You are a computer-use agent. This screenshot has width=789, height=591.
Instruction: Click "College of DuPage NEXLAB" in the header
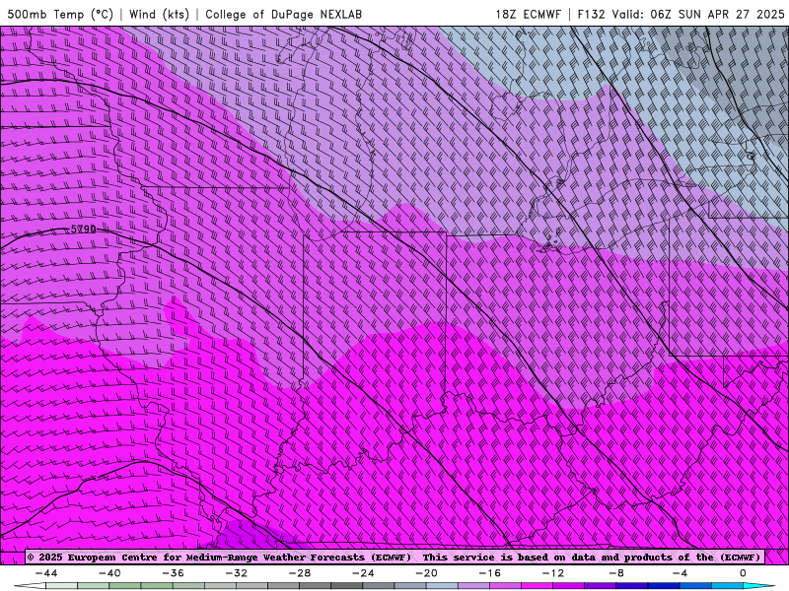click(x=283, y=14)
